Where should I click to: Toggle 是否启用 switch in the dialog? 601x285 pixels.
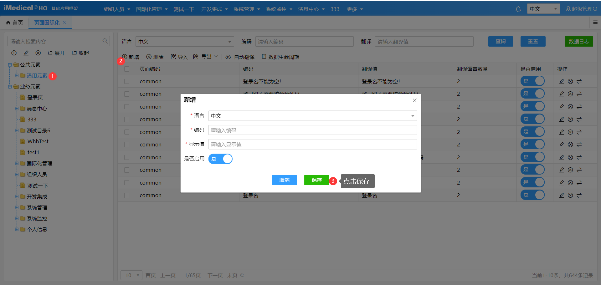click(x=220, y=159)
